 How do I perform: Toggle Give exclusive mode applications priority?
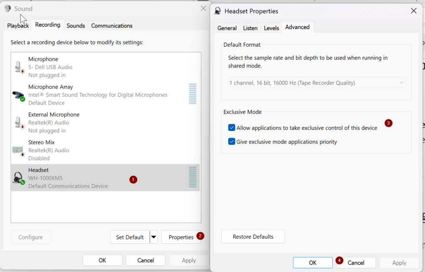pos(232,142)
